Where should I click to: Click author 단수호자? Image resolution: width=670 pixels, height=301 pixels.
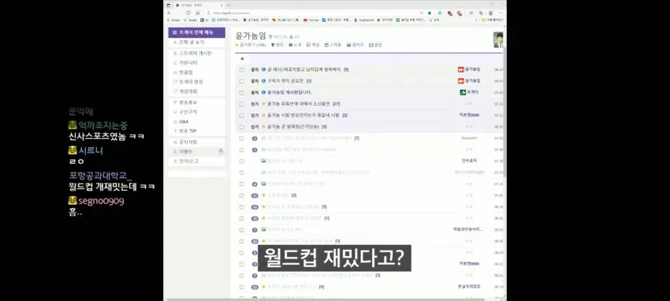pyautogui.click(x=469, y=161)
